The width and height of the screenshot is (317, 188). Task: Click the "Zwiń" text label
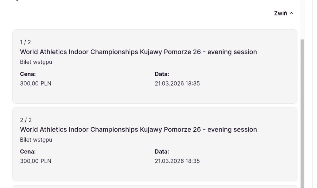coord(281,13)
